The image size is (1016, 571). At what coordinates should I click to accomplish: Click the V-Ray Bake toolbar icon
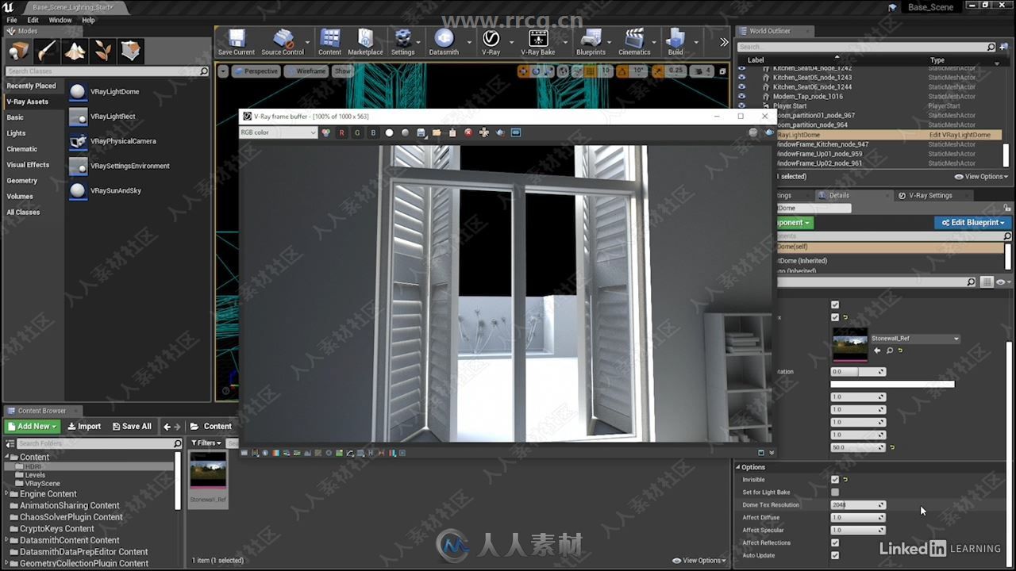tap(537, 42)
